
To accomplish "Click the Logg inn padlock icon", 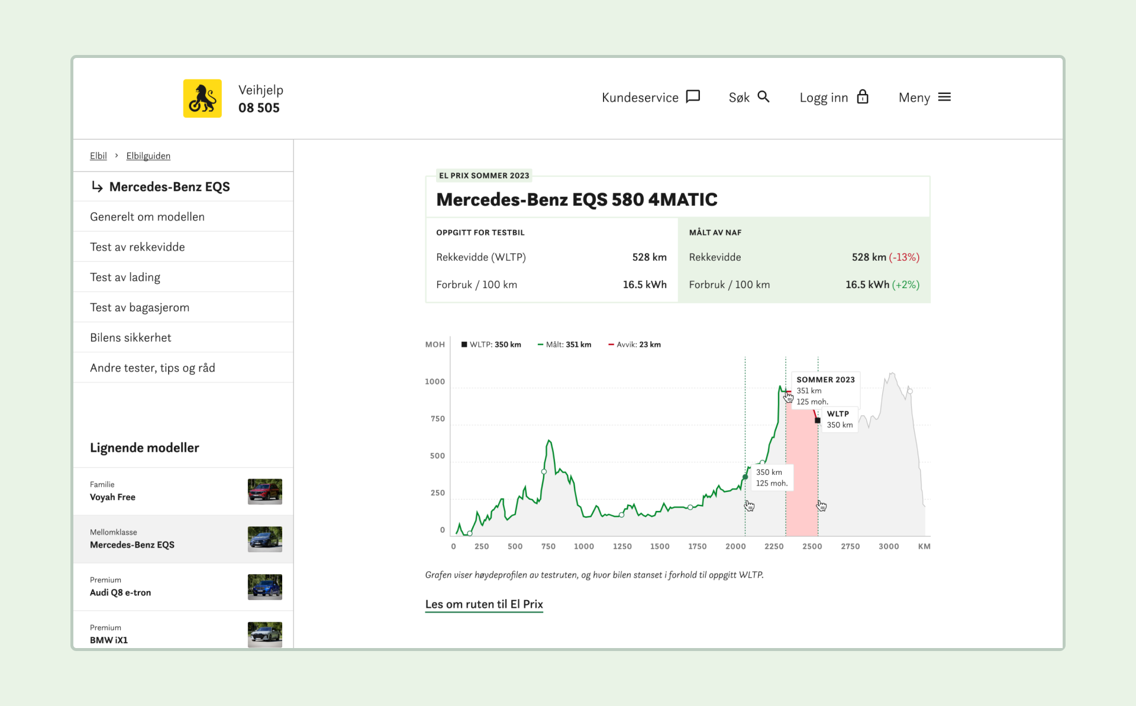I will click(x=863, y=96).
